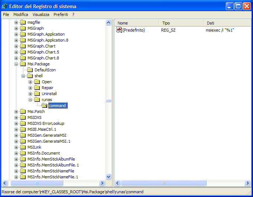Select the MSInfo.MemStickNameFile key
This screenshot has width=253, height=197.
click(51, 171)
